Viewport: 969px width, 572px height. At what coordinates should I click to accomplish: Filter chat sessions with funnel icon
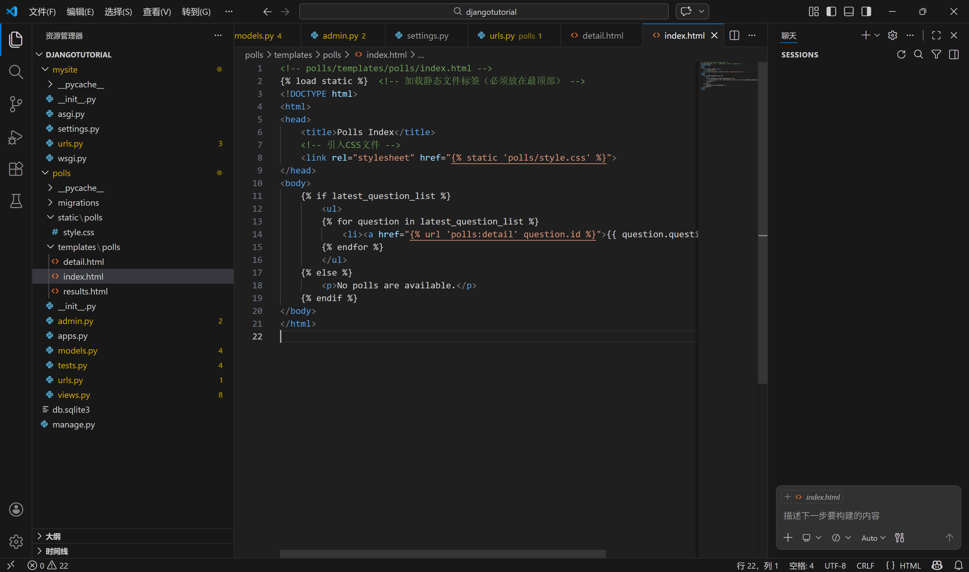(x=936, y=55)
